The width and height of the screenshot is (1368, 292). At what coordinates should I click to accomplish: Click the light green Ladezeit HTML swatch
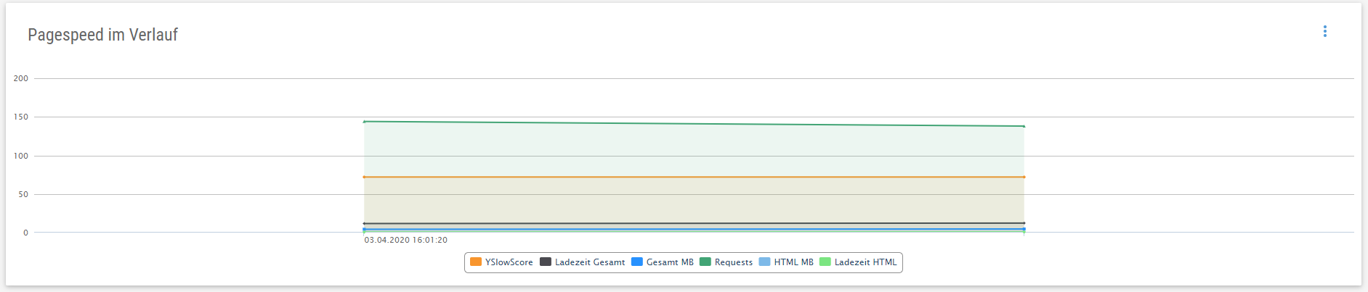pos(825,262)
